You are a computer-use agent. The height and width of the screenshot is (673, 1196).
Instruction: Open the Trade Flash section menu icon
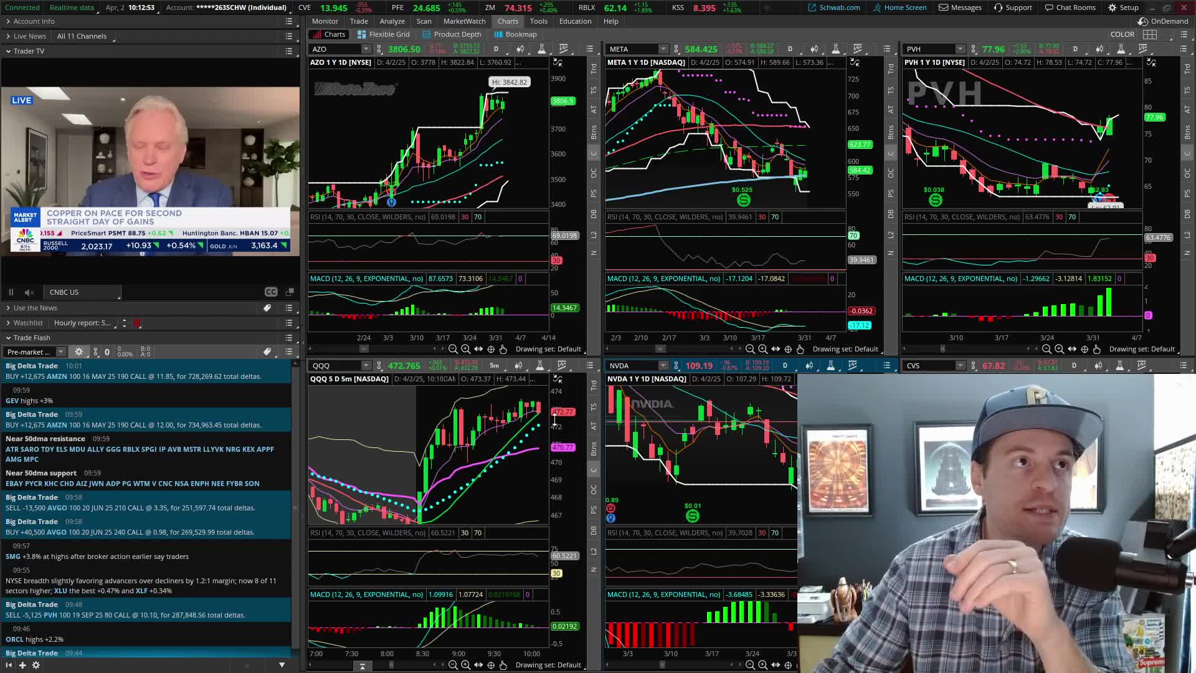pos(289,338)
